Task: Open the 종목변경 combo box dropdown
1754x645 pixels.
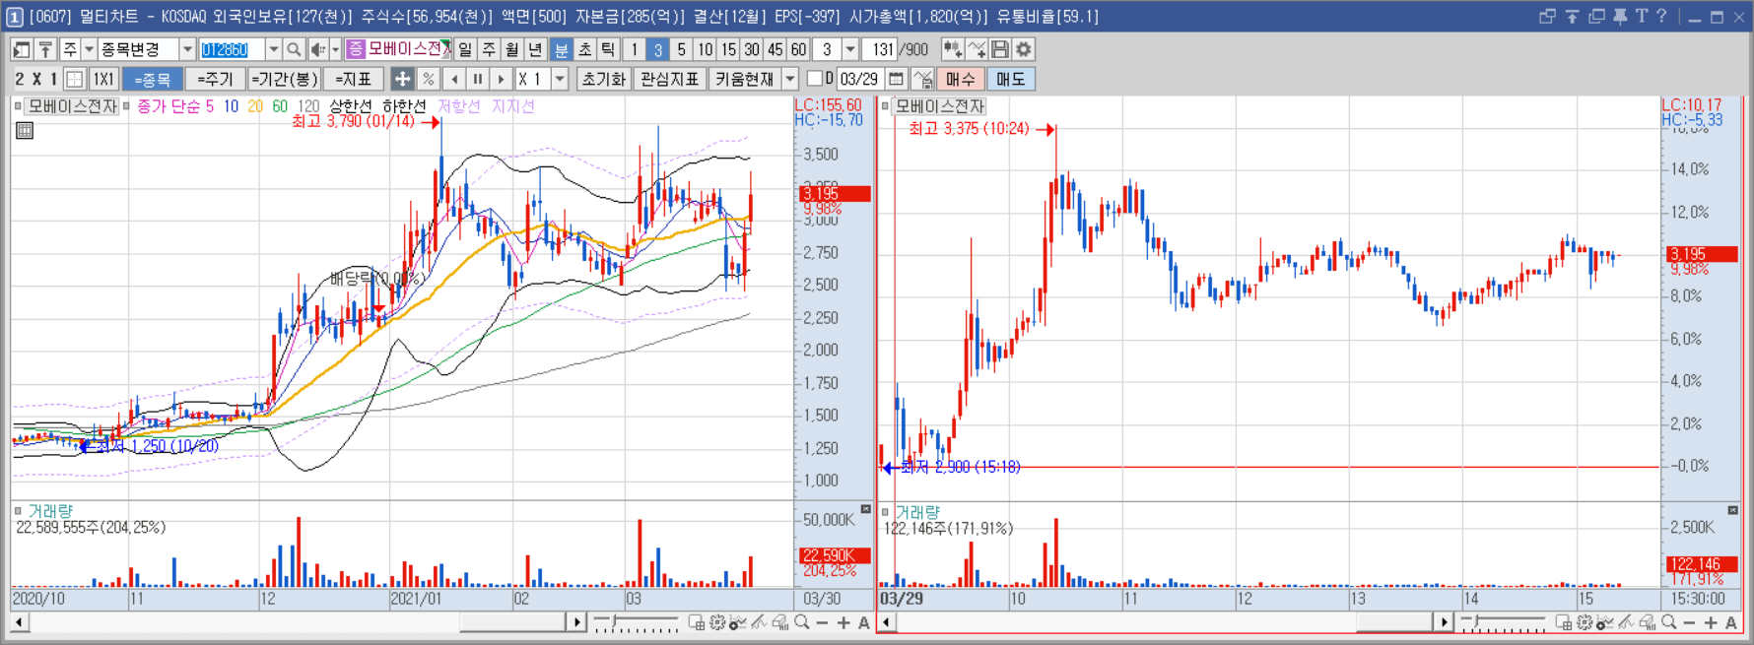Action: (x=187, y=49)
